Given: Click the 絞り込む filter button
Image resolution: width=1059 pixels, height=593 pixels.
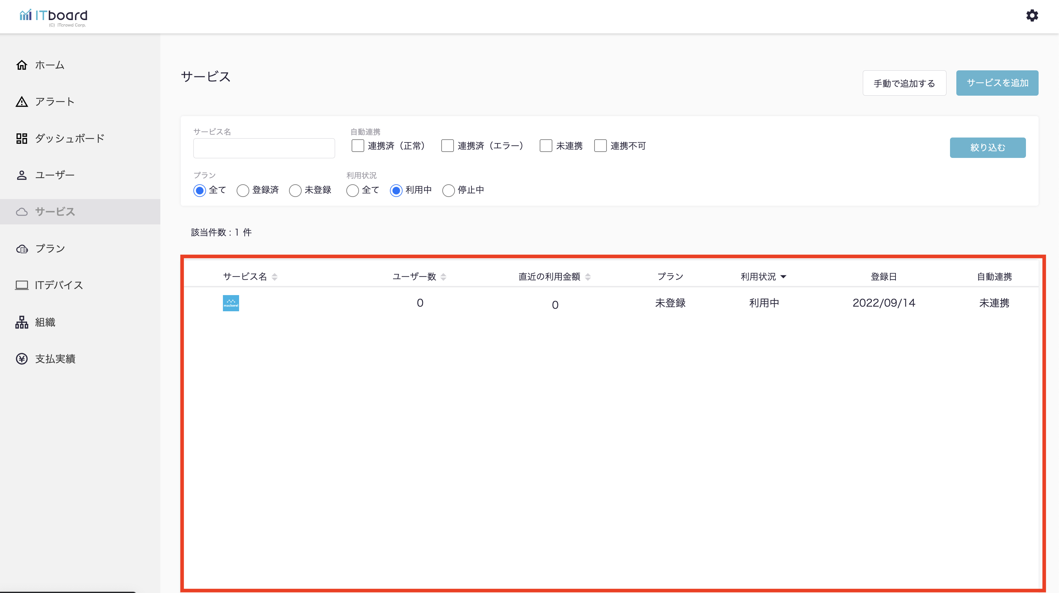Looking at the screenshot, I should pyautogui.click(x=988, y=148).
